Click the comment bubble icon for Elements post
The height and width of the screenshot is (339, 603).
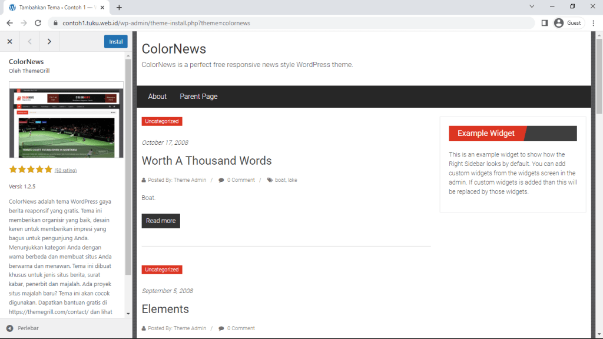point(221,328)
